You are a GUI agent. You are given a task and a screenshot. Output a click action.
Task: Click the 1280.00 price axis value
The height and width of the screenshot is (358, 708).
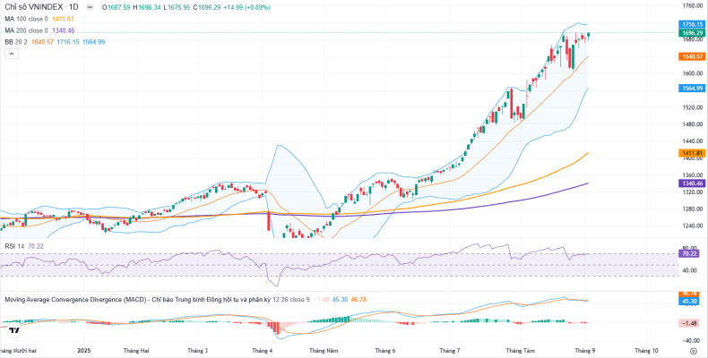693,209
